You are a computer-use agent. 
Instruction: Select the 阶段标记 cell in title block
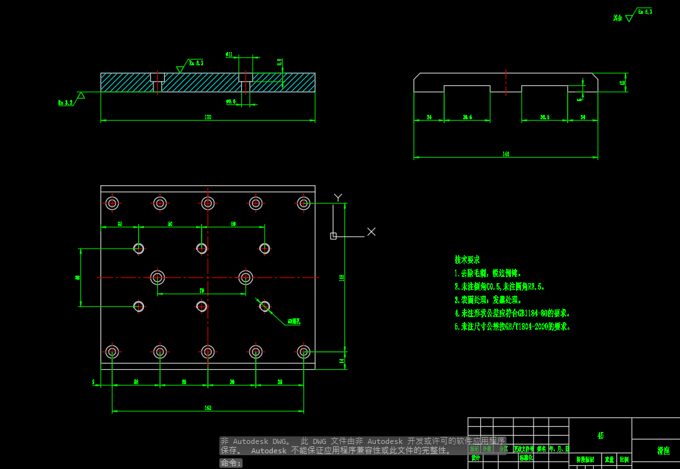tap(585, 460)
